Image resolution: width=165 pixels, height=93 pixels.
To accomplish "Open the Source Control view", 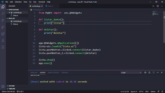I will (3, 20).
